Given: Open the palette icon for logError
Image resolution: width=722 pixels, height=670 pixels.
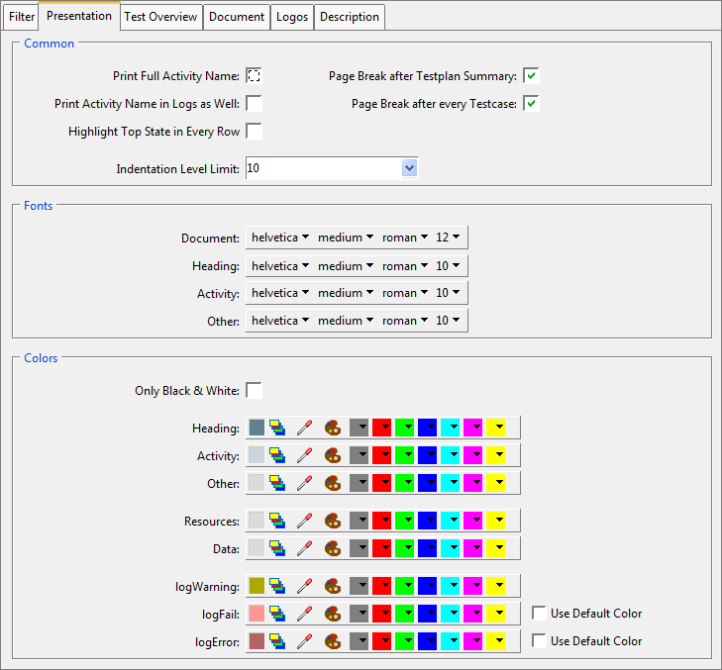Looking at the screenshot, I should 333,641.
